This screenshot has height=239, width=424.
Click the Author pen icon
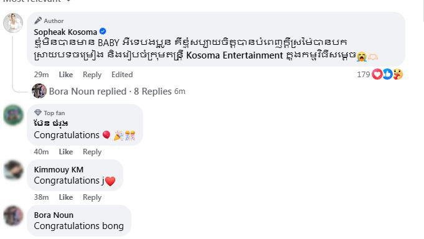click(38, 21)
